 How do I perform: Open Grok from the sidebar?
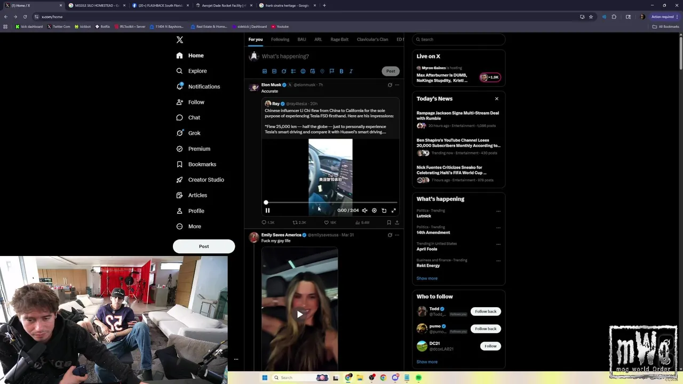point(188,133)
